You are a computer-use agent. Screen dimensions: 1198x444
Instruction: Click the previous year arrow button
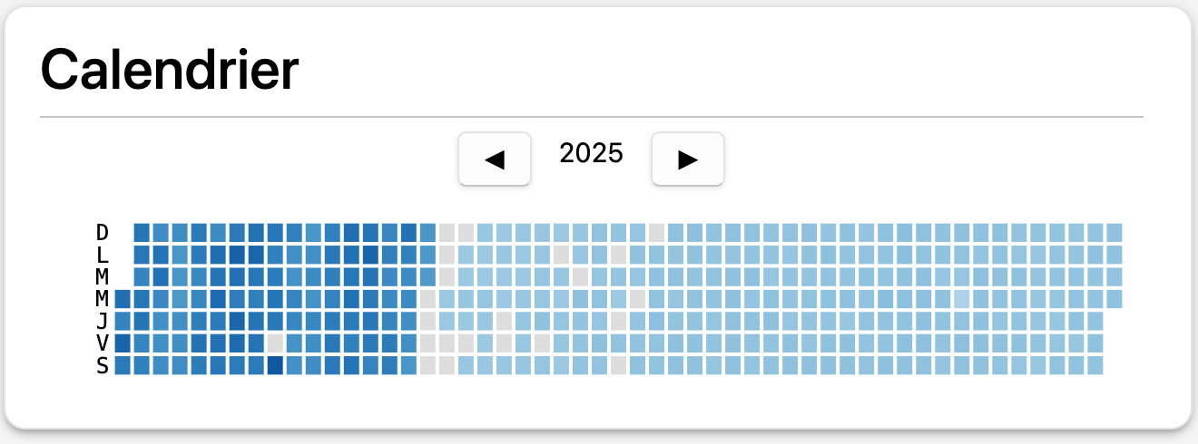point(494,159)
